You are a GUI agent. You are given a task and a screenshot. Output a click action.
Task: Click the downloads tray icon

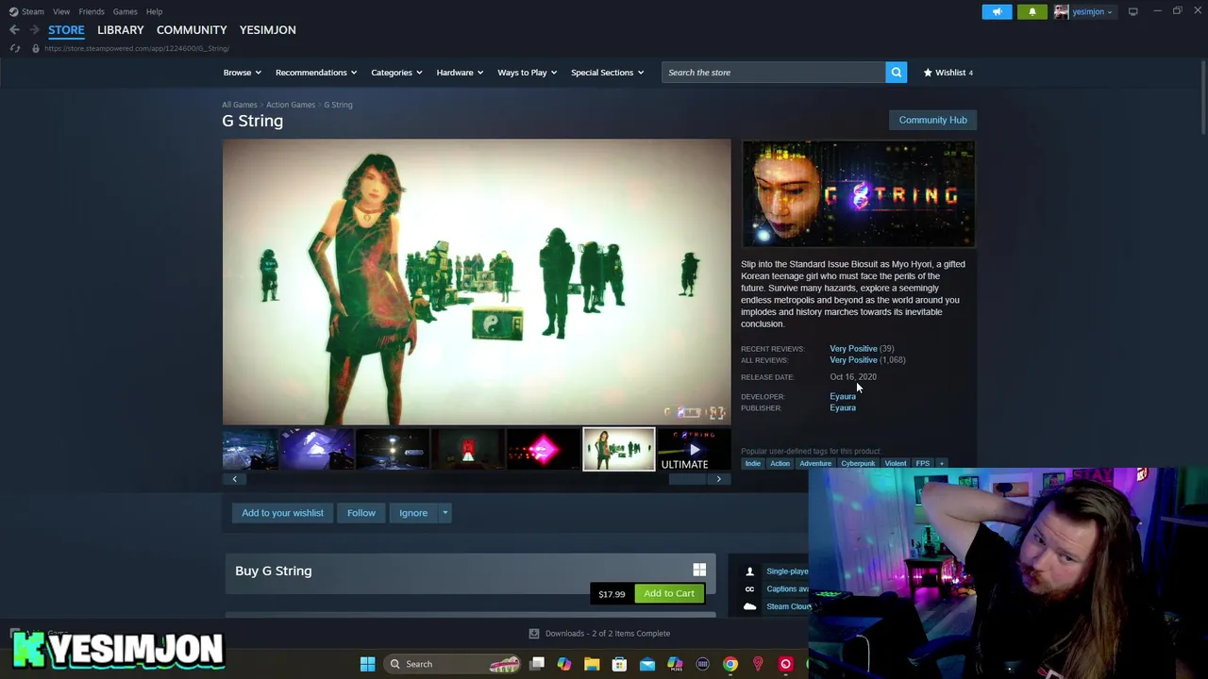point(533,634)
